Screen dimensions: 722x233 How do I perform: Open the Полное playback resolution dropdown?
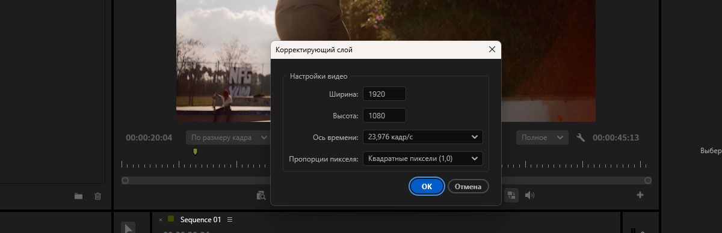(x=542, y=138)
